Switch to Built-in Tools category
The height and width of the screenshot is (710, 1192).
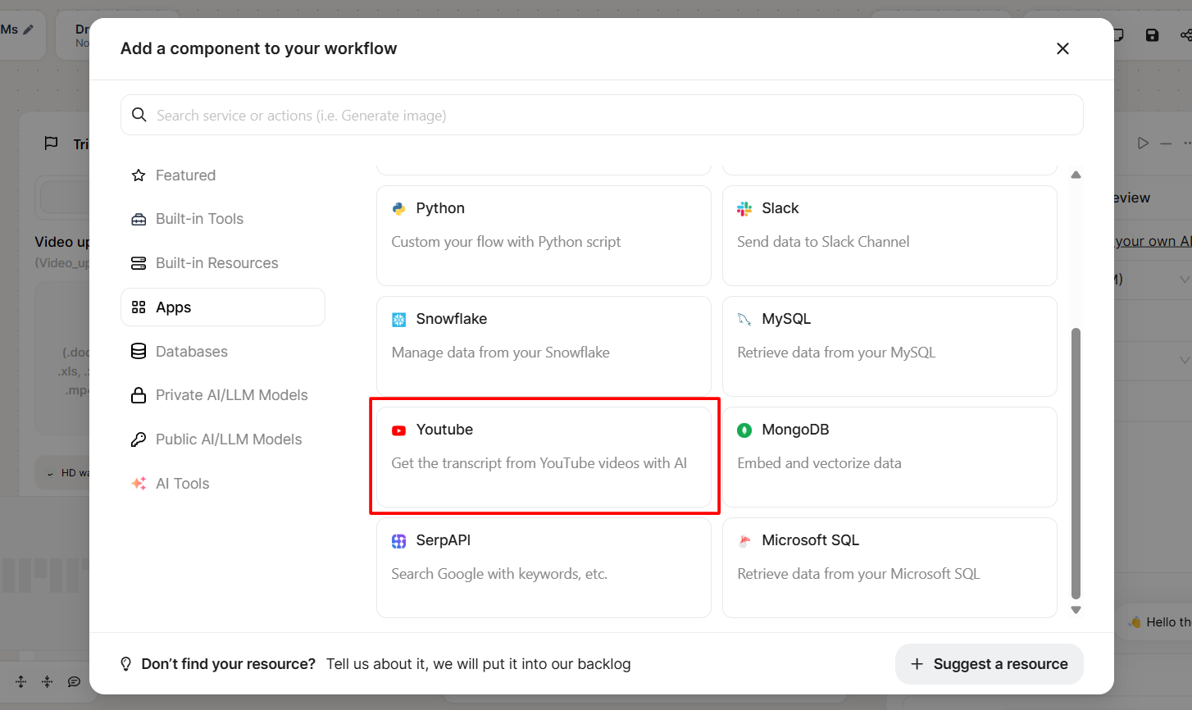pyautogui.click(x=199, y=219)
